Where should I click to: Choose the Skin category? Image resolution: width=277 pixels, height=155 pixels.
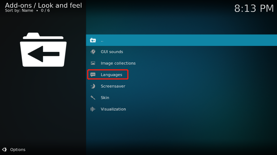pos(181,98)
